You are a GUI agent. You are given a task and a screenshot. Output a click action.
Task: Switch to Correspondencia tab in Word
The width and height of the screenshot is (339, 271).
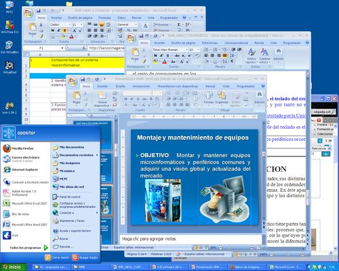236,43
